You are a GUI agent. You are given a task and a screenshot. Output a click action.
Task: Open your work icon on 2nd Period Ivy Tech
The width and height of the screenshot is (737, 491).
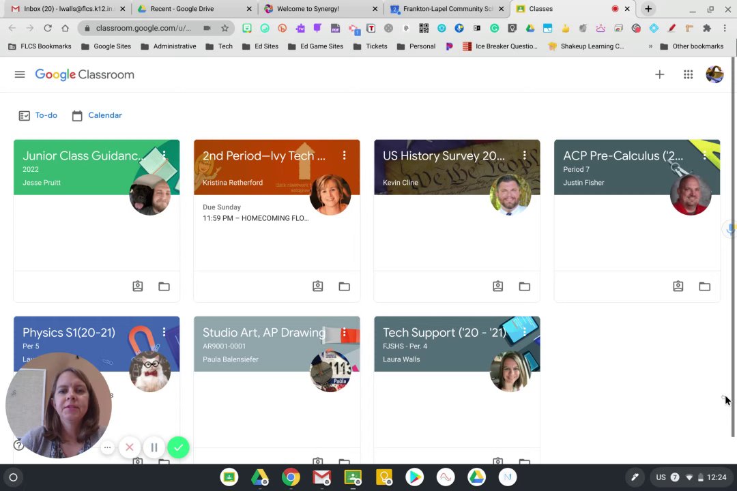coord(318,286)
